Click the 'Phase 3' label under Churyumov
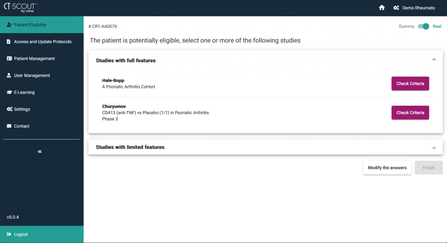This screenshot has width=447, height=243. (x=110, y=119)
